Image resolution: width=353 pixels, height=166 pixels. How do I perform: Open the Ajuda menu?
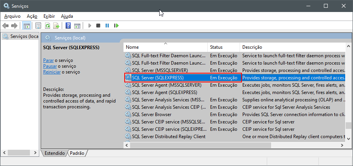(67, 16)
